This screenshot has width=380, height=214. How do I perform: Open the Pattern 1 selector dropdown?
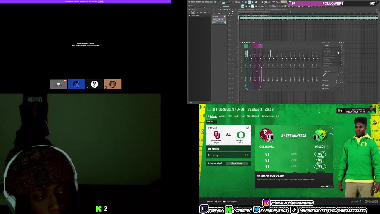(x=275, y=6)
